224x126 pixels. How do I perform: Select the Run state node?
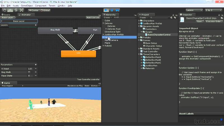tap(89, 31)
